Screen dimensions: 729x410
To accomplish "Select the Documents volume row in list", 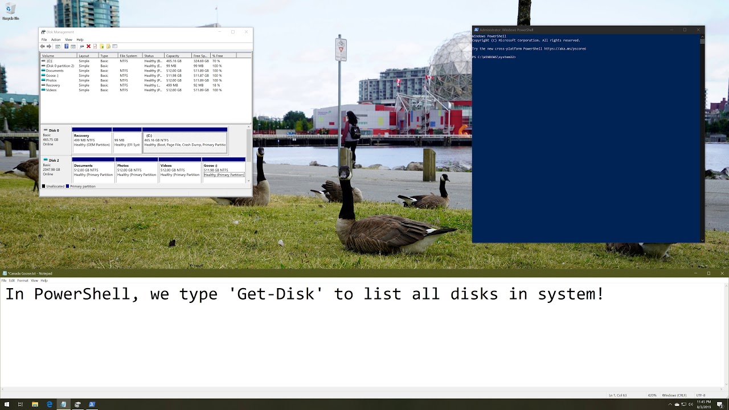I will (x=145, y=71).
